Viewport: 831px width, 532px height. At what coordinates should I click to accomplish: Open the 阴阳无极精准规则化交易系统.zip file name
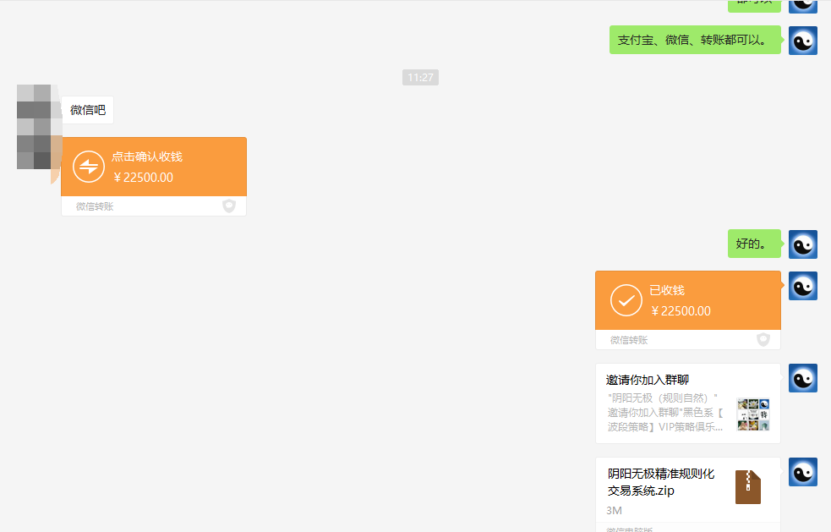pyautogui.click(x=661, y=482)
